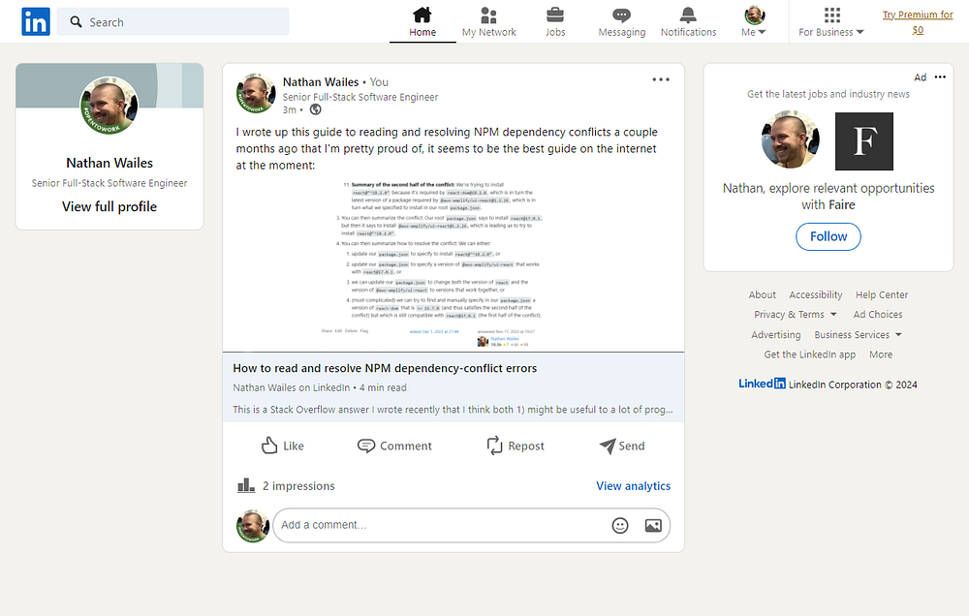Click the impressions bar chart icon

[246, 485]
